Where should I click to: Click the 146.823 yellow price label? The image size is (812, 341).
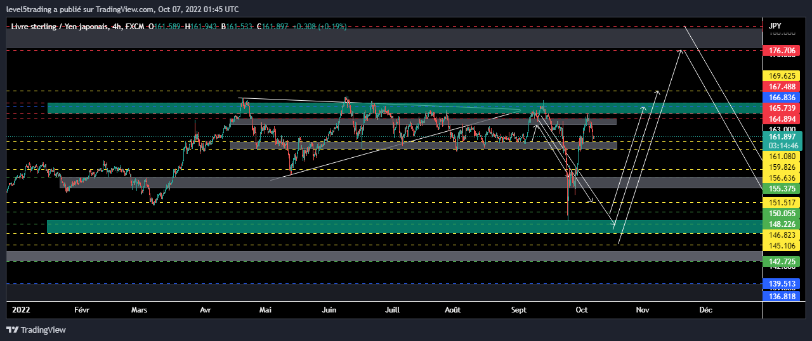(x=782, y=235)
